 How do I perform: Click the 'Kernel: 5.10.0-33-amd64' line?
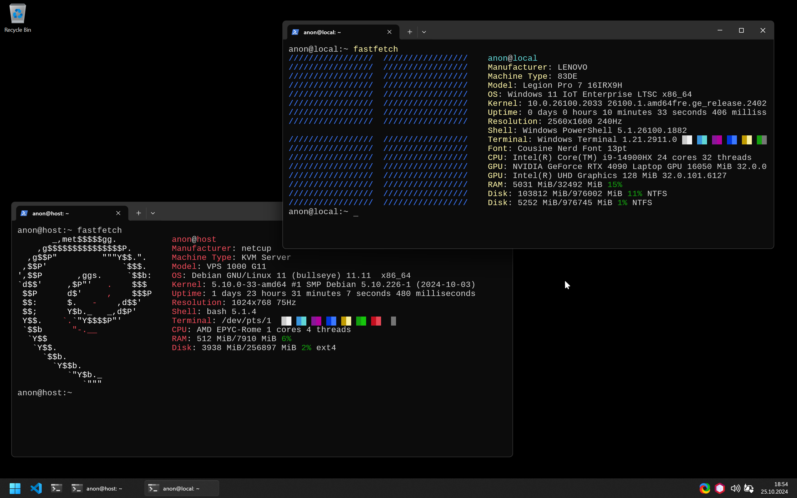323,284
